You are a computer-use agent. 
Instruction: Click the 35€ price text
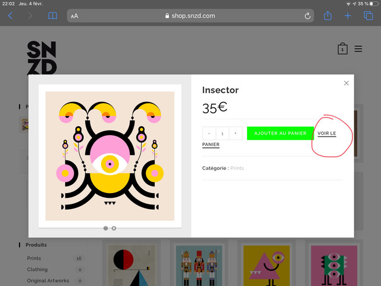[215, 108]
